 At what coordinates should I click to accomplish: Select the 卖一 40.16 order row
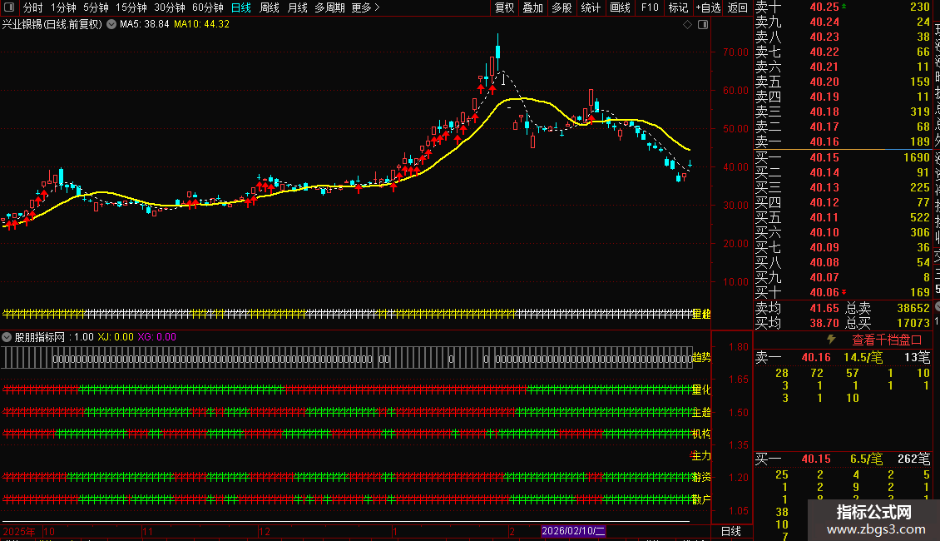point(843,142)
